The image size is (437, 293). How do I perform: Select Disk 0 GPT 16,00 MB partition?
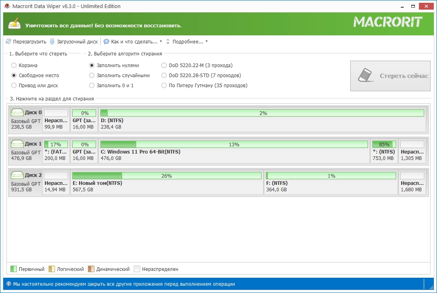84,119
